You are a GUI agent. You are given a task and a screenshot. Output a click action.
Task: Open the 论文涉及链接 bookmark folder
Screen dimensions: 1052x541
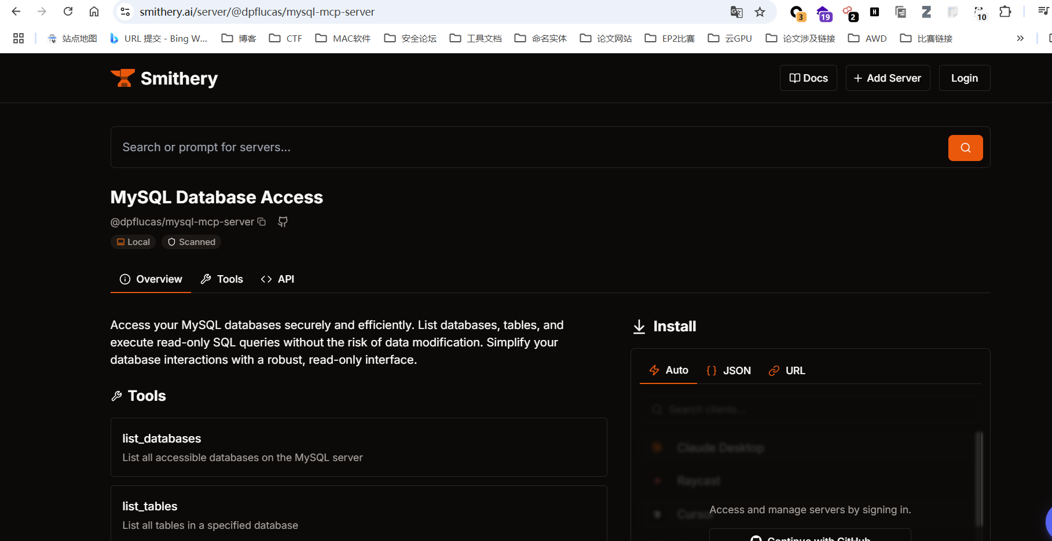coord(801,38)
